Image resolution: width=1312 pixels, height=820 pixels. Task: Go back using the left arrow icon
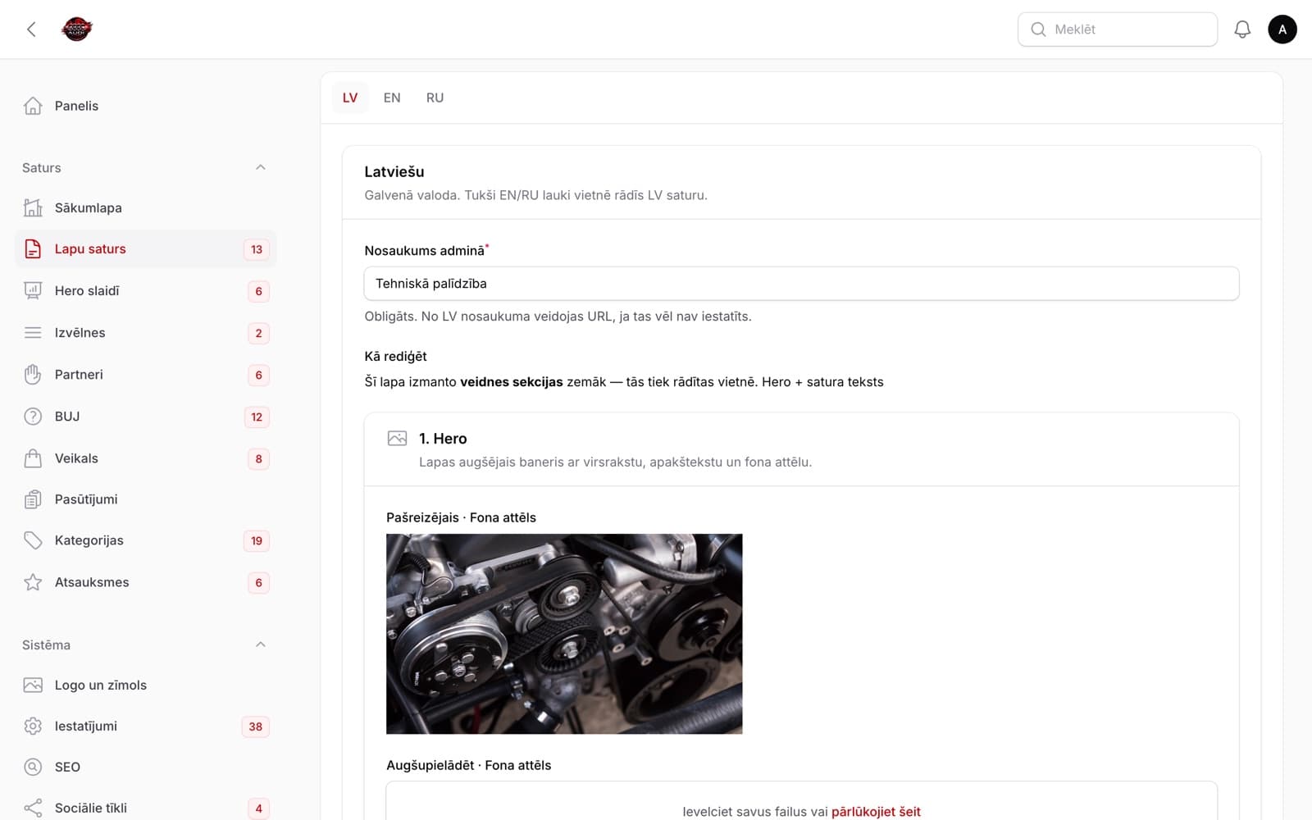pyautogui.click(x=31, y=30)
